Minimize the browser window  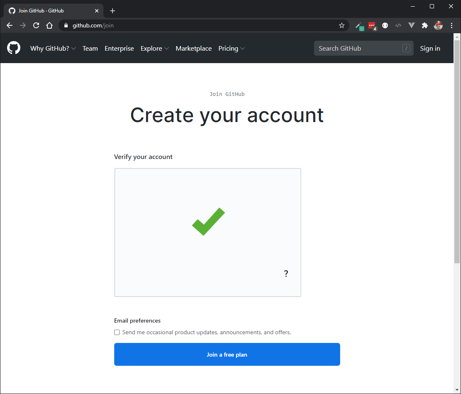(x=413, y=6)
